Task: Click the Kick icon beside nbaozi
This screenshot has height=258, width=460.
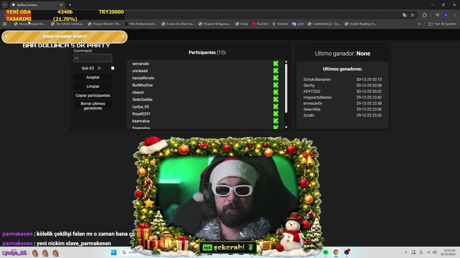Action: [276, 92]
